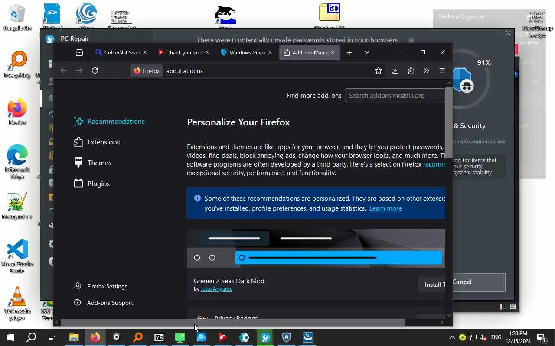Expand the list all tabs dropdown
This screenshot has height=346, width=555.
[367, 53]
